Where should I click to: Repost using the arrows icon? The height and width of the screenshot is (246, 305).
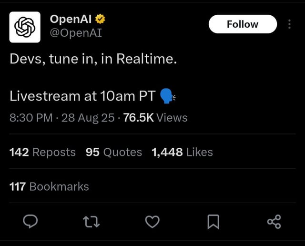91,222
